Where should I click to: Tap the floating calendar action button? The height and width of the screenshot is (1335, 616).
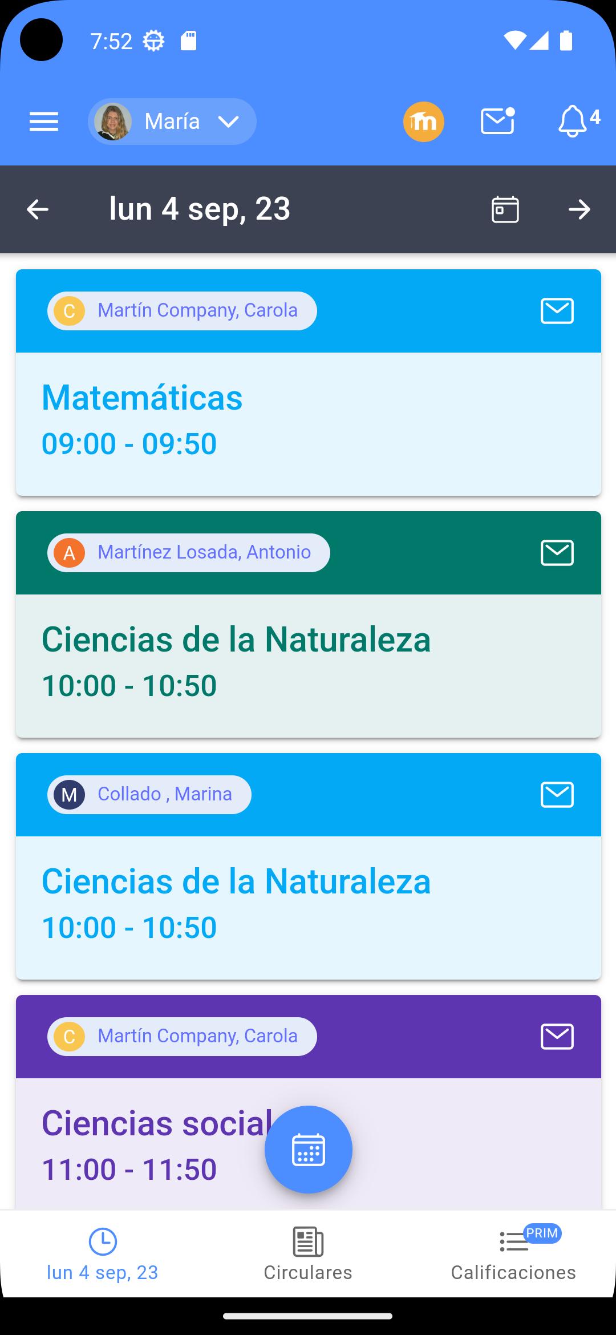click(x=309, y=1150)
